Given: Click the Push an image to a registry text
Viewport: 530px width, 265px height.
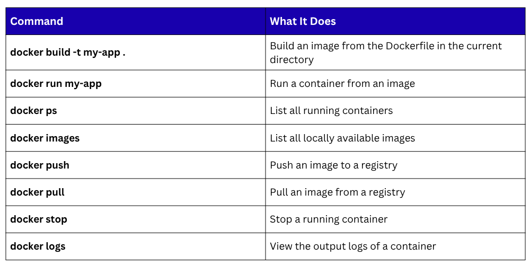Looking at the screenshot, I should click(x=333, y=165).
